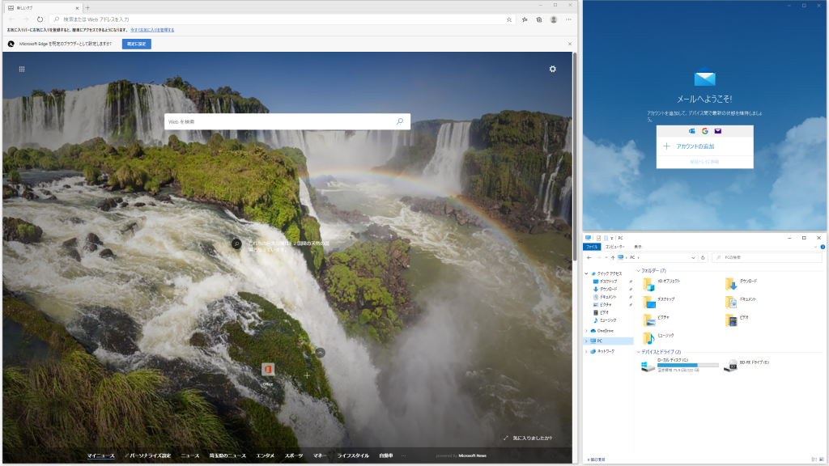The height and width of the screenshot is (466, 829).
Task: Open the View ribbon tab in Explorer
Action: coord(638,247)
